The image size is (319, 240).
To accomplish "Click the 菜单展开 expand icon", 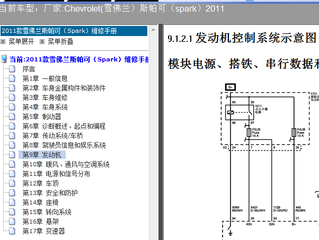I will [3, 42].
